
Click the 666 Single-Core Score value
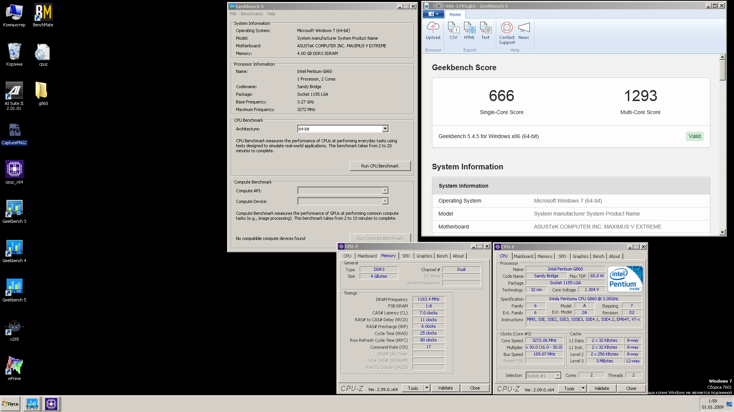[x=502, y=96]
